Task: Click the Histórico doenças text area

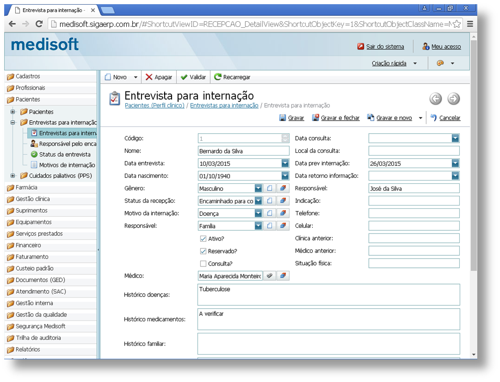Action: pos(329,295)
